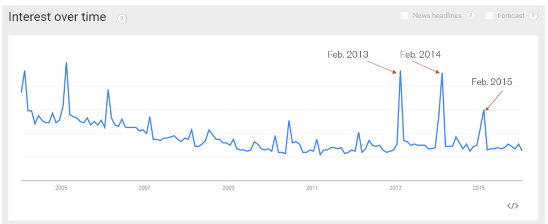Select the Feb. 2015 annotation text
Image resolution: width=548 pixels, height=224 pixels.
tap(492, 82)
